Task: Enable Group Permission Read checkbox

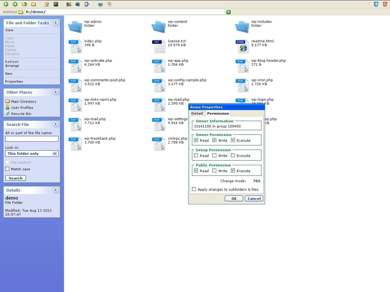Action: pos(196,155)
